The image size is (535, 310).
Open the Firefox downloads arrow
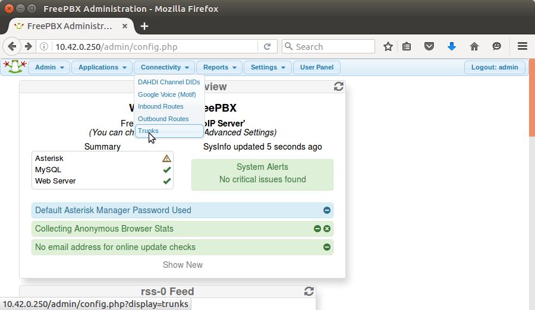click(452, 46)
